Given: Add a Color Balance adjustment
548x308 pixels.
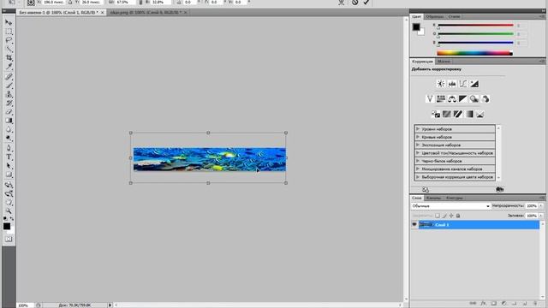Looking at the screenshot, I should click(452, 99).
